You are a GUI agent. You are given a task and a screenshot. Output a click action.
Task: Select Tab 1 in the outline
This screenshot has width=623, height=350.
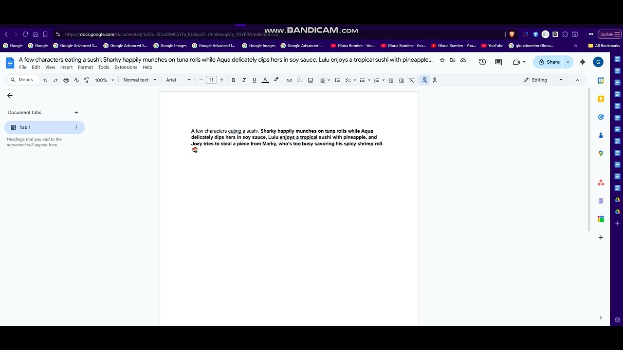pyautogui.click(x=44, y=127)
